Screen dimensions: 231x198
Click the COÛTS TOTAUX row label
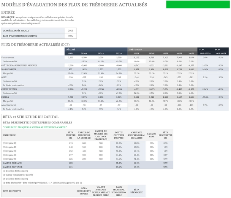(x=9, y=89)
